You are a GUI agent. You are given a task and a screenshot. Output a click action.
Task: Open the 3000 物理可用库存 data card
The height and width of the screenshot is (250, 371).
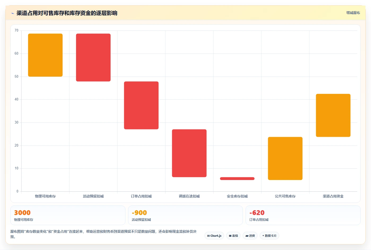pyautogui.click(x=68, y=215)
